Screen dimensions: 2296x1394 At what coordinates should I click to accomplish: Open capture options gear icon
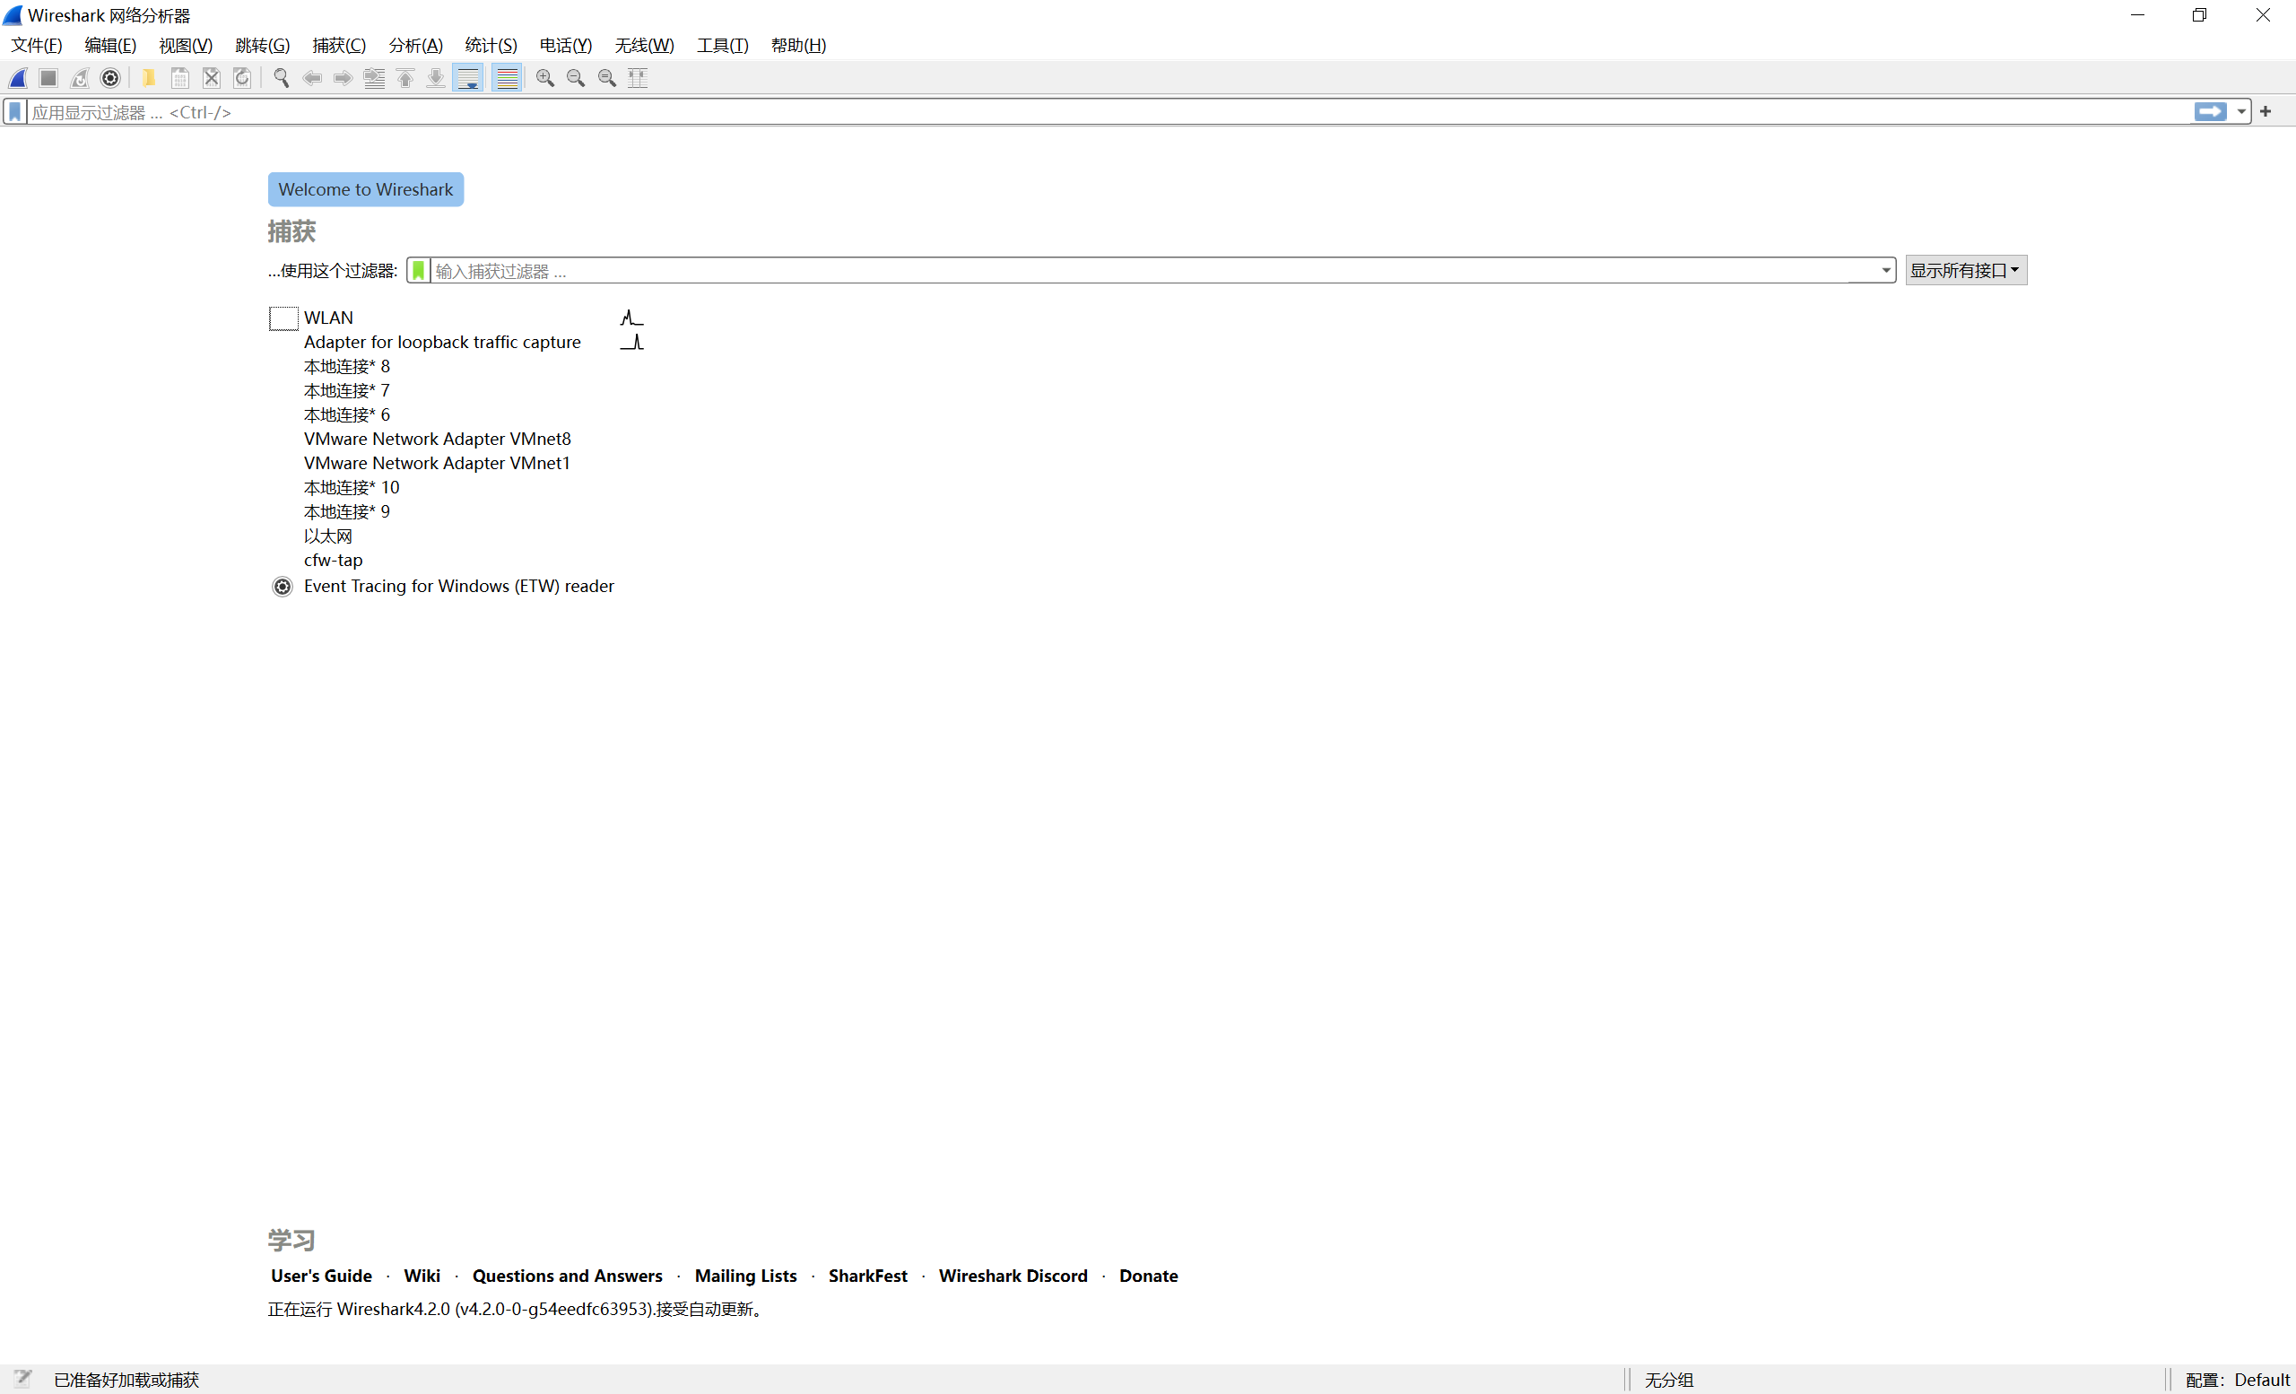pos(110,78)
